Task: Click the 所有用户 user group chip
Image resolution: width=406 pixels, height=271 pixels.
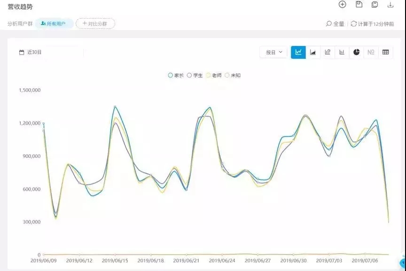Action: click(54, 23)
